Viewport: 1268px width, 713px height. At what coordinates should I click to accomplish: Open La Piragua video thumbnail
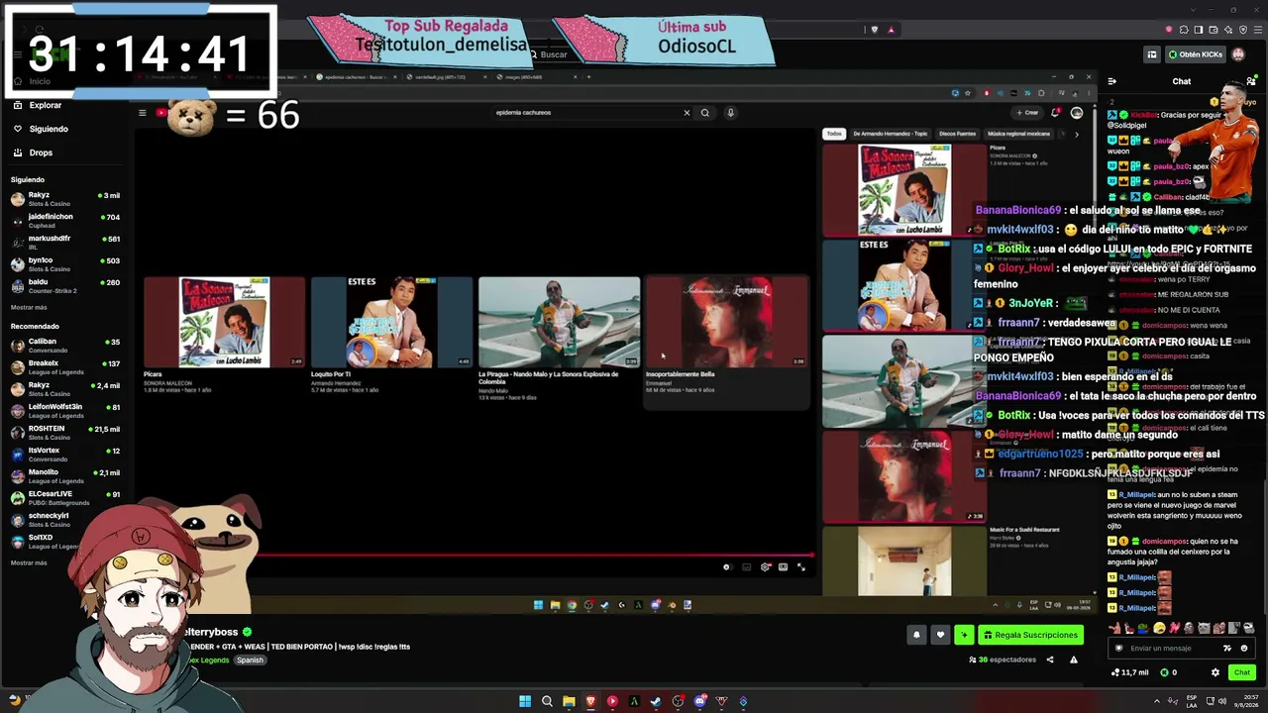tap(560, 322)
